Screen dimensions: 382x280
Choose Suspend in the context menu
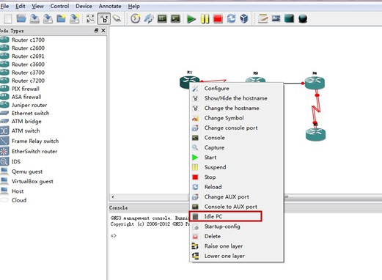tap(236, 167)
